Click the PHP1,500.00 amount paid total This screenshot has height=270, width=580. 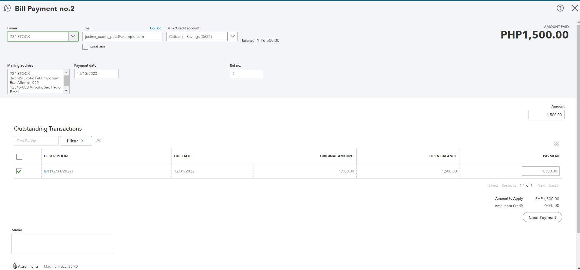point(535,35)
